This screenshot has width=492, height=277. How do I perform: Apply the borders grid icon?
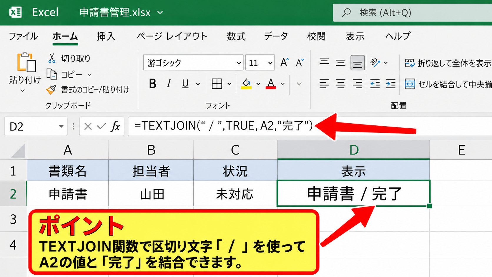pos(217,84)
